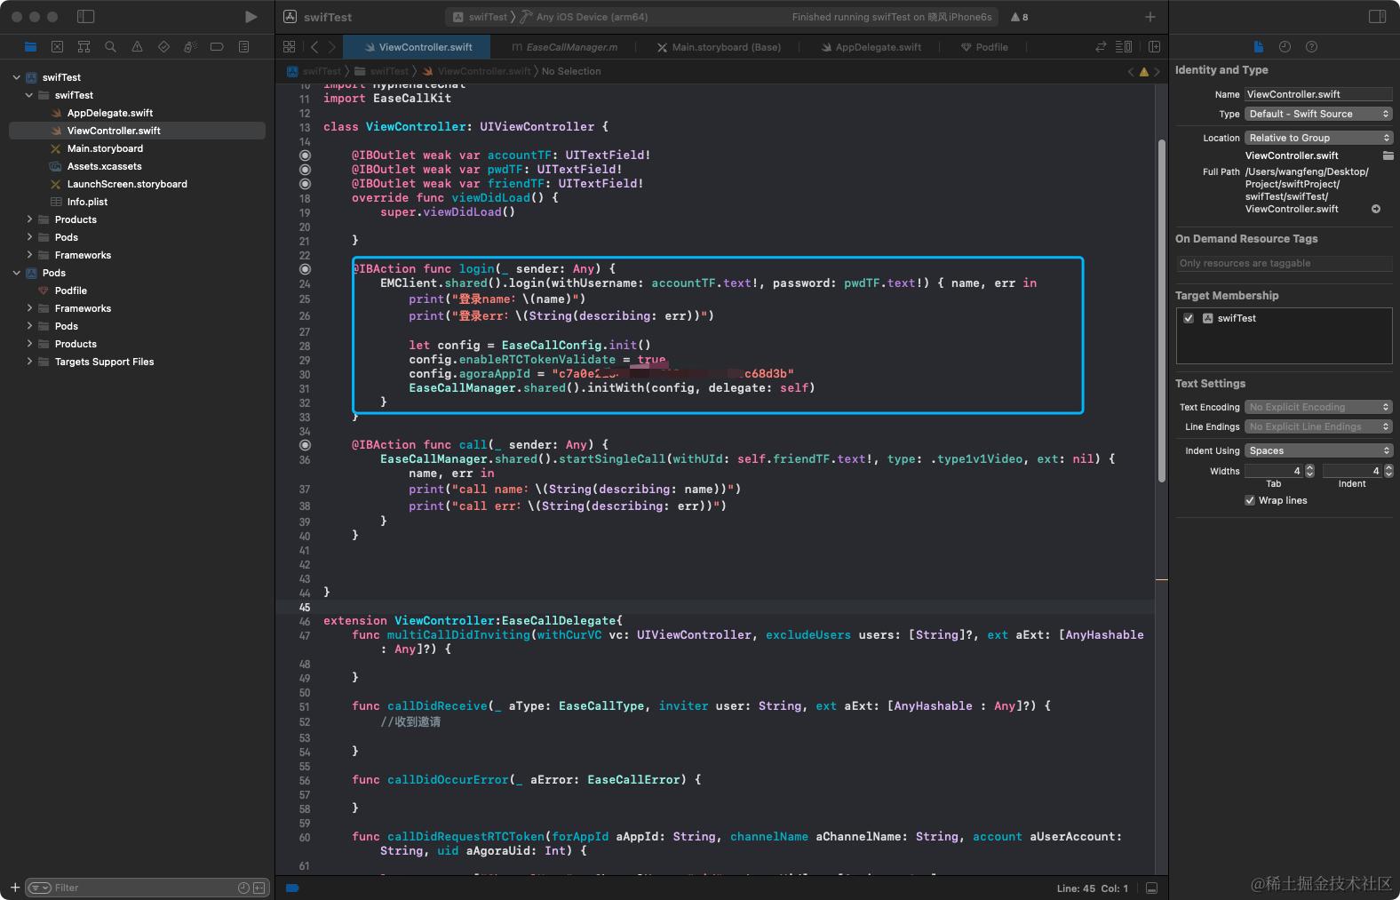Screen dimensions: 1400x900
Task: Toggle the Wrap lines checkbox
Action: 1250,500
